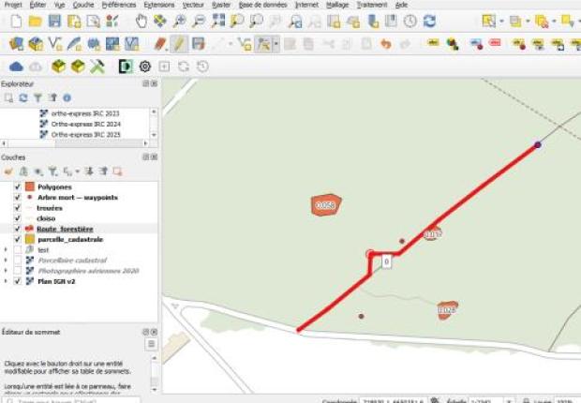
Task: Open Data Source Manager icon
Action: [16, 44]
